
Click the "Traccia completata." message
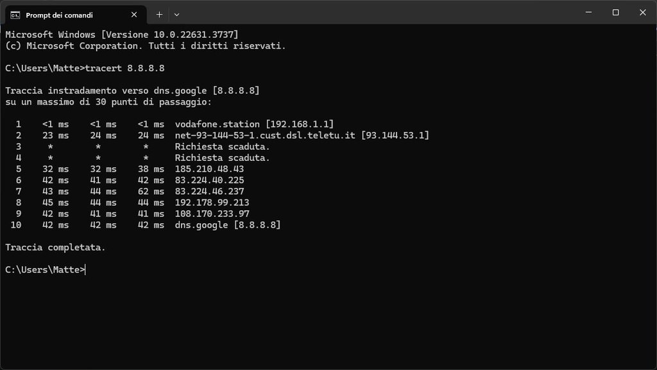[x=55, y=248]
